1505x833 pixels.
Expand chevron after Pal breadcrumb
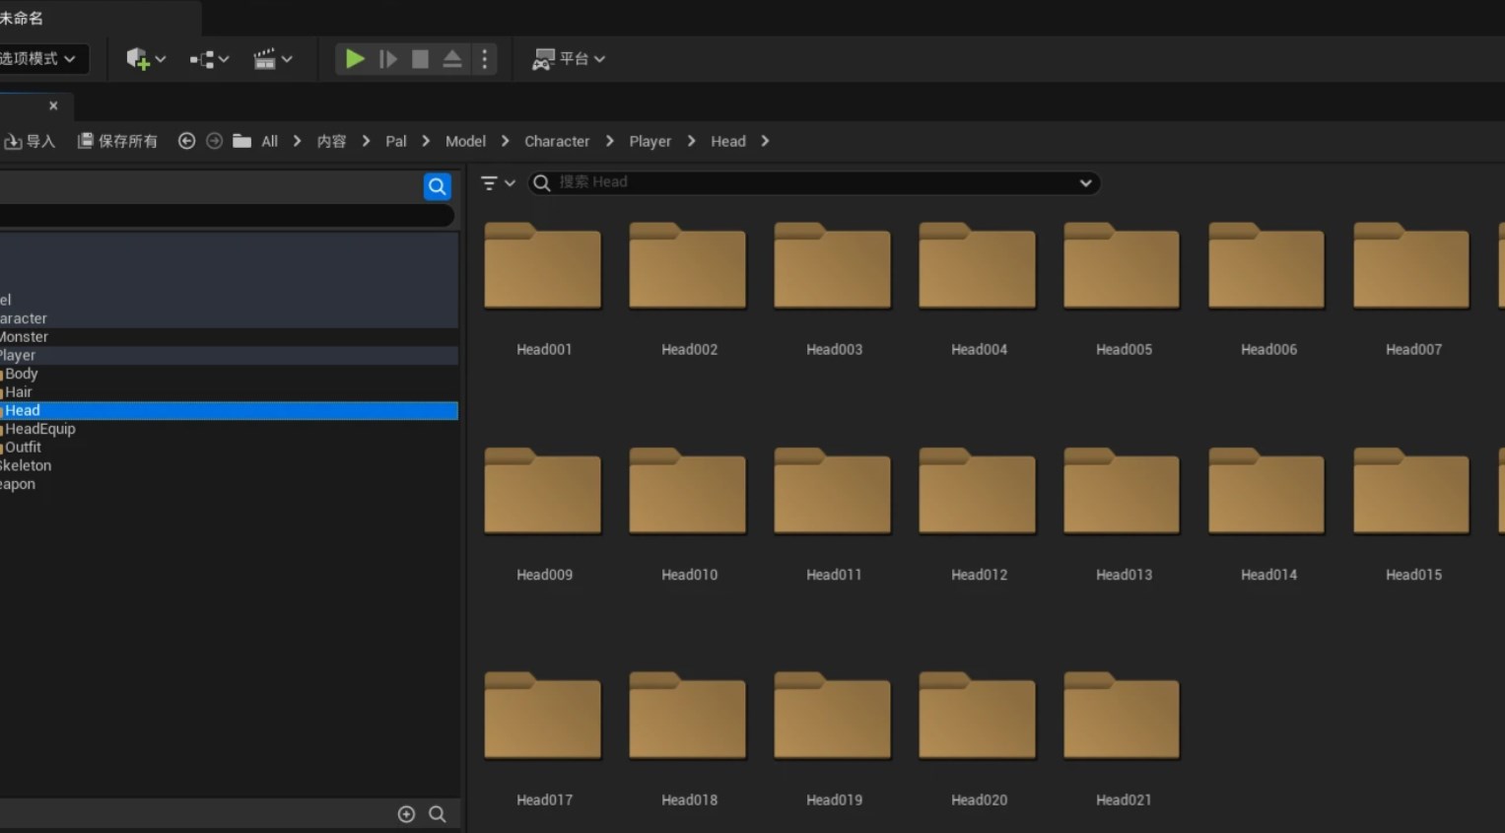pyautogui.click(x=426, y=141)
